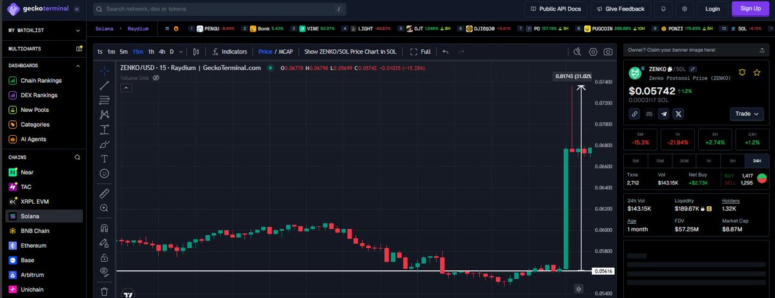Enable stay in drawing mode pencil-lock
775x298 pixels.
[x=104, y=242]
